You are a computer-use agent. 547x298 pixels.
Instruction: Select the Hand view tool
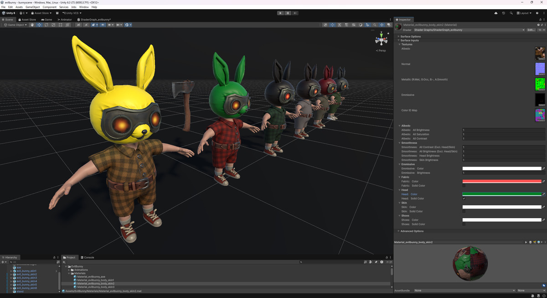pyautogui.click(x=32, y=25)
